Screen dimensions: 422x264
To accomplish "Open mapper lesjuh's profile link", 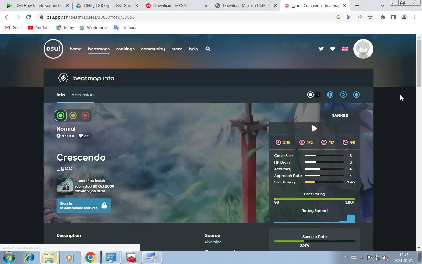I will [100, 181].
